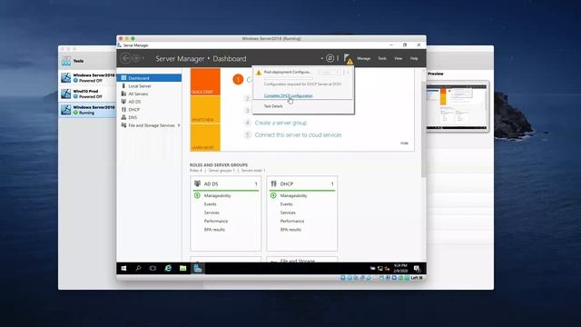Open Task Details in the notification popup
This screenshot has height=327, width=581.
[x=273, y=106]
